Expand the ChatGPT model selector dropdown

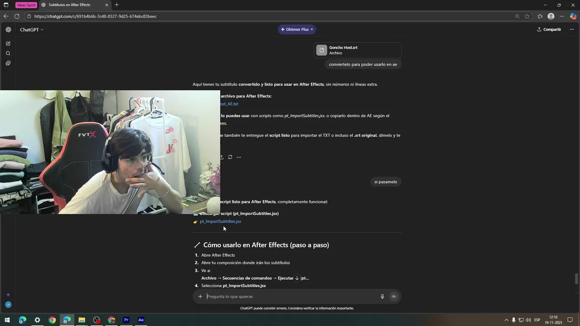point(32,29)
